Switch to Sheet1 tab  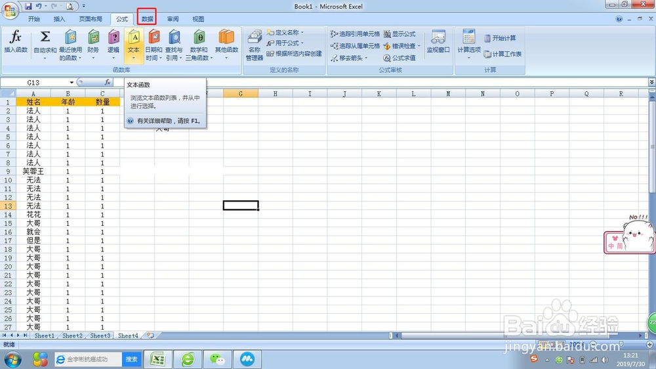pyautogui.click(x=45, y=336)
